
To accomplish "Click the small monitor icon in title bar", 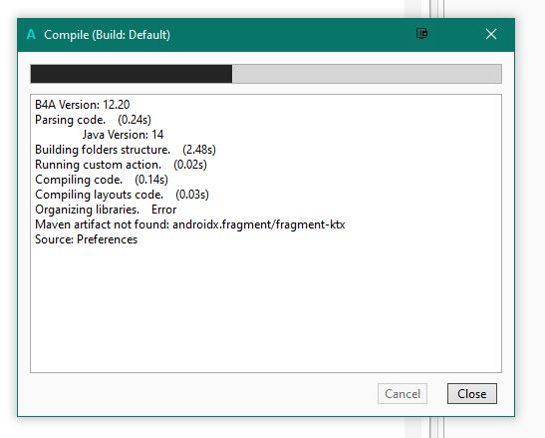I will tap(422, 34).
